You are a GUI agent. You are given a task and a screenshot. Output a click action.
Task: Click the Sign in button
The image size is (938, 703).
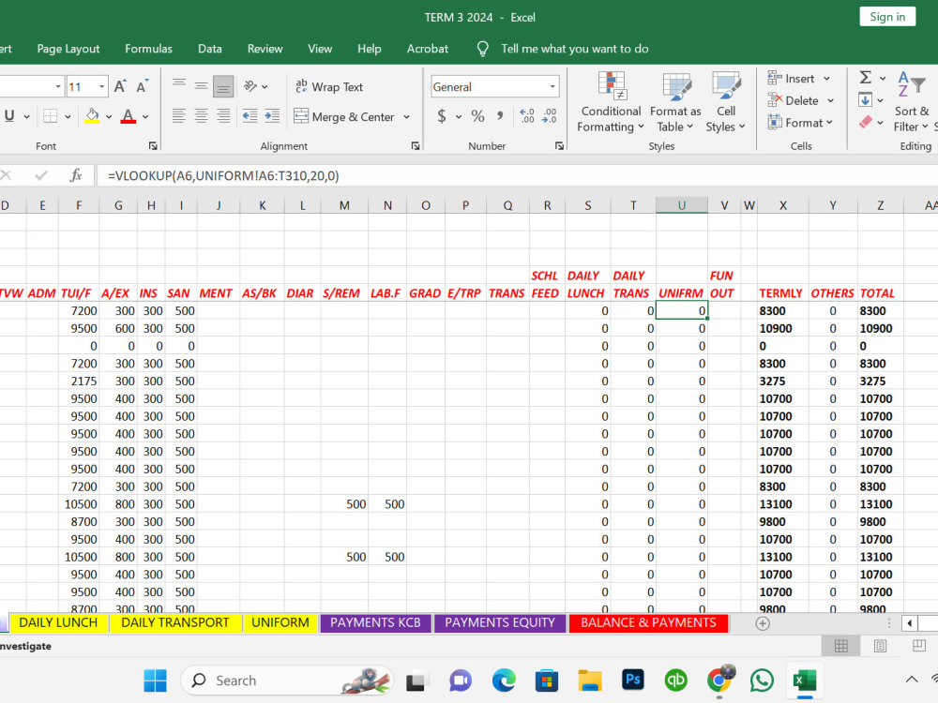(x=887, y=17)
